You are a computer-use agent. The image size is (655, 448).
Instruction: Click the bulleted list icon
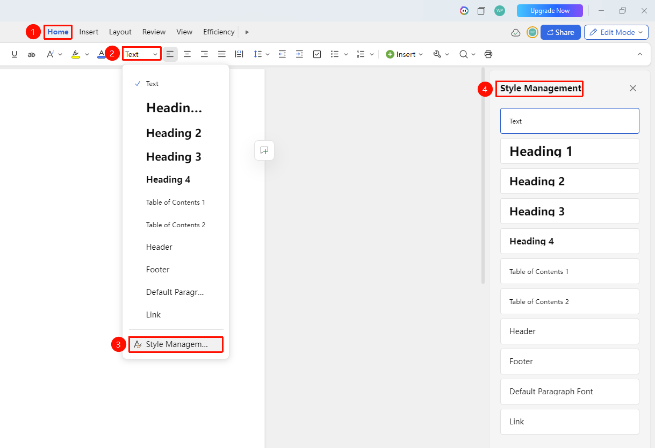coord(335,54)
